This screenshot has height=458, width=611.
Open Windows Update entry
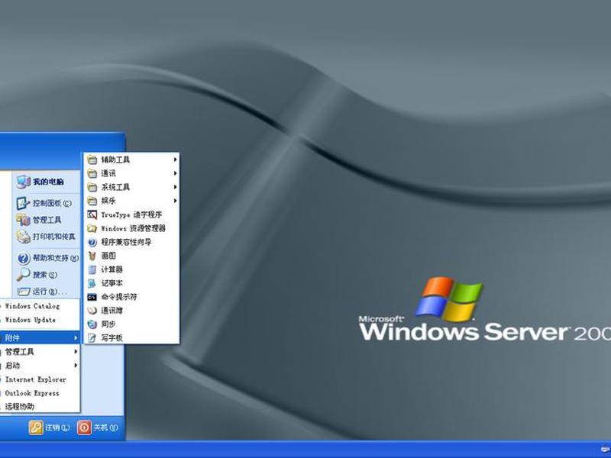click(x=31, y=320)
